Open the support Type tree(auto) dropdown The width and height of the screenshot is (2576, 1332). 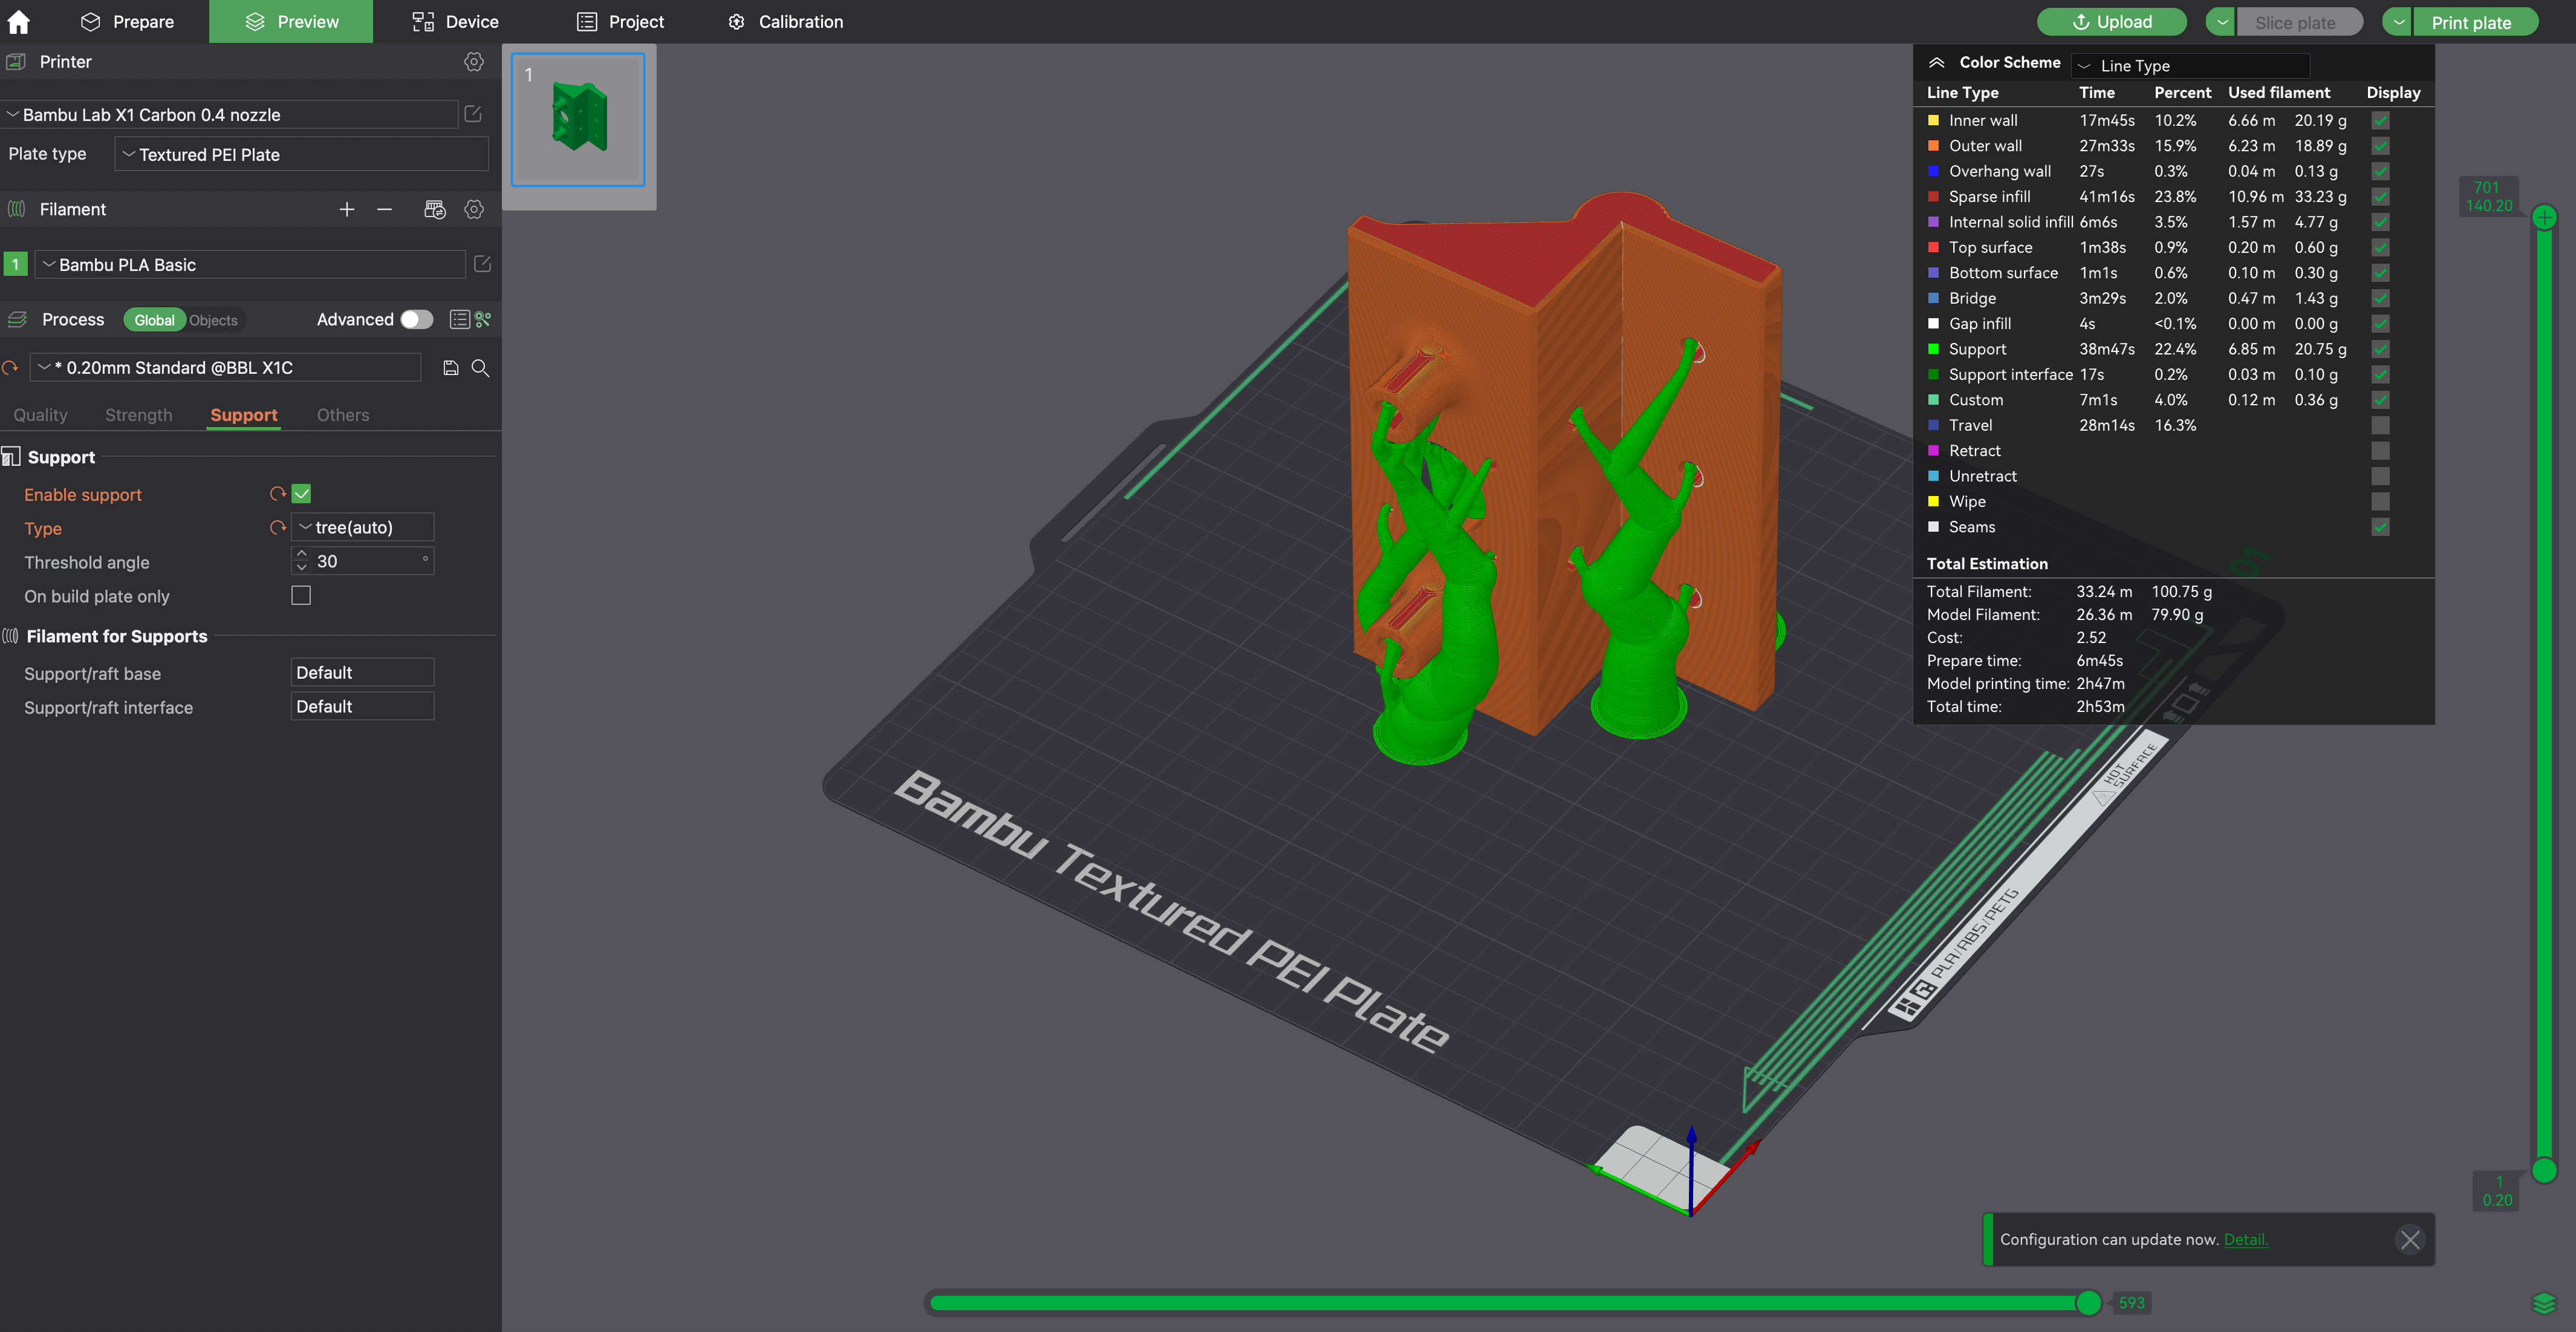click(x=362, y=527)
